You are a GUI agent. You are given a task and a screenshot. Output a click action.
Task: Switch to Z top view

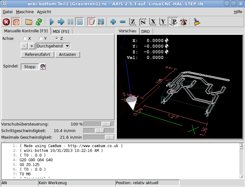(x=133, y=22)
